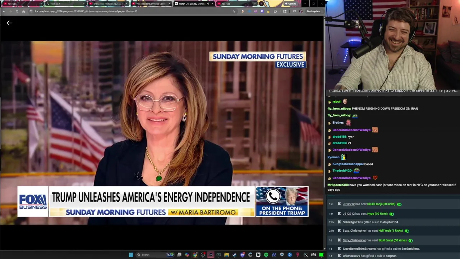Click ILoveBoneclinksStreams gifted sub event
The height and width of the screenshot is (259, 460).
click(381, 249)
